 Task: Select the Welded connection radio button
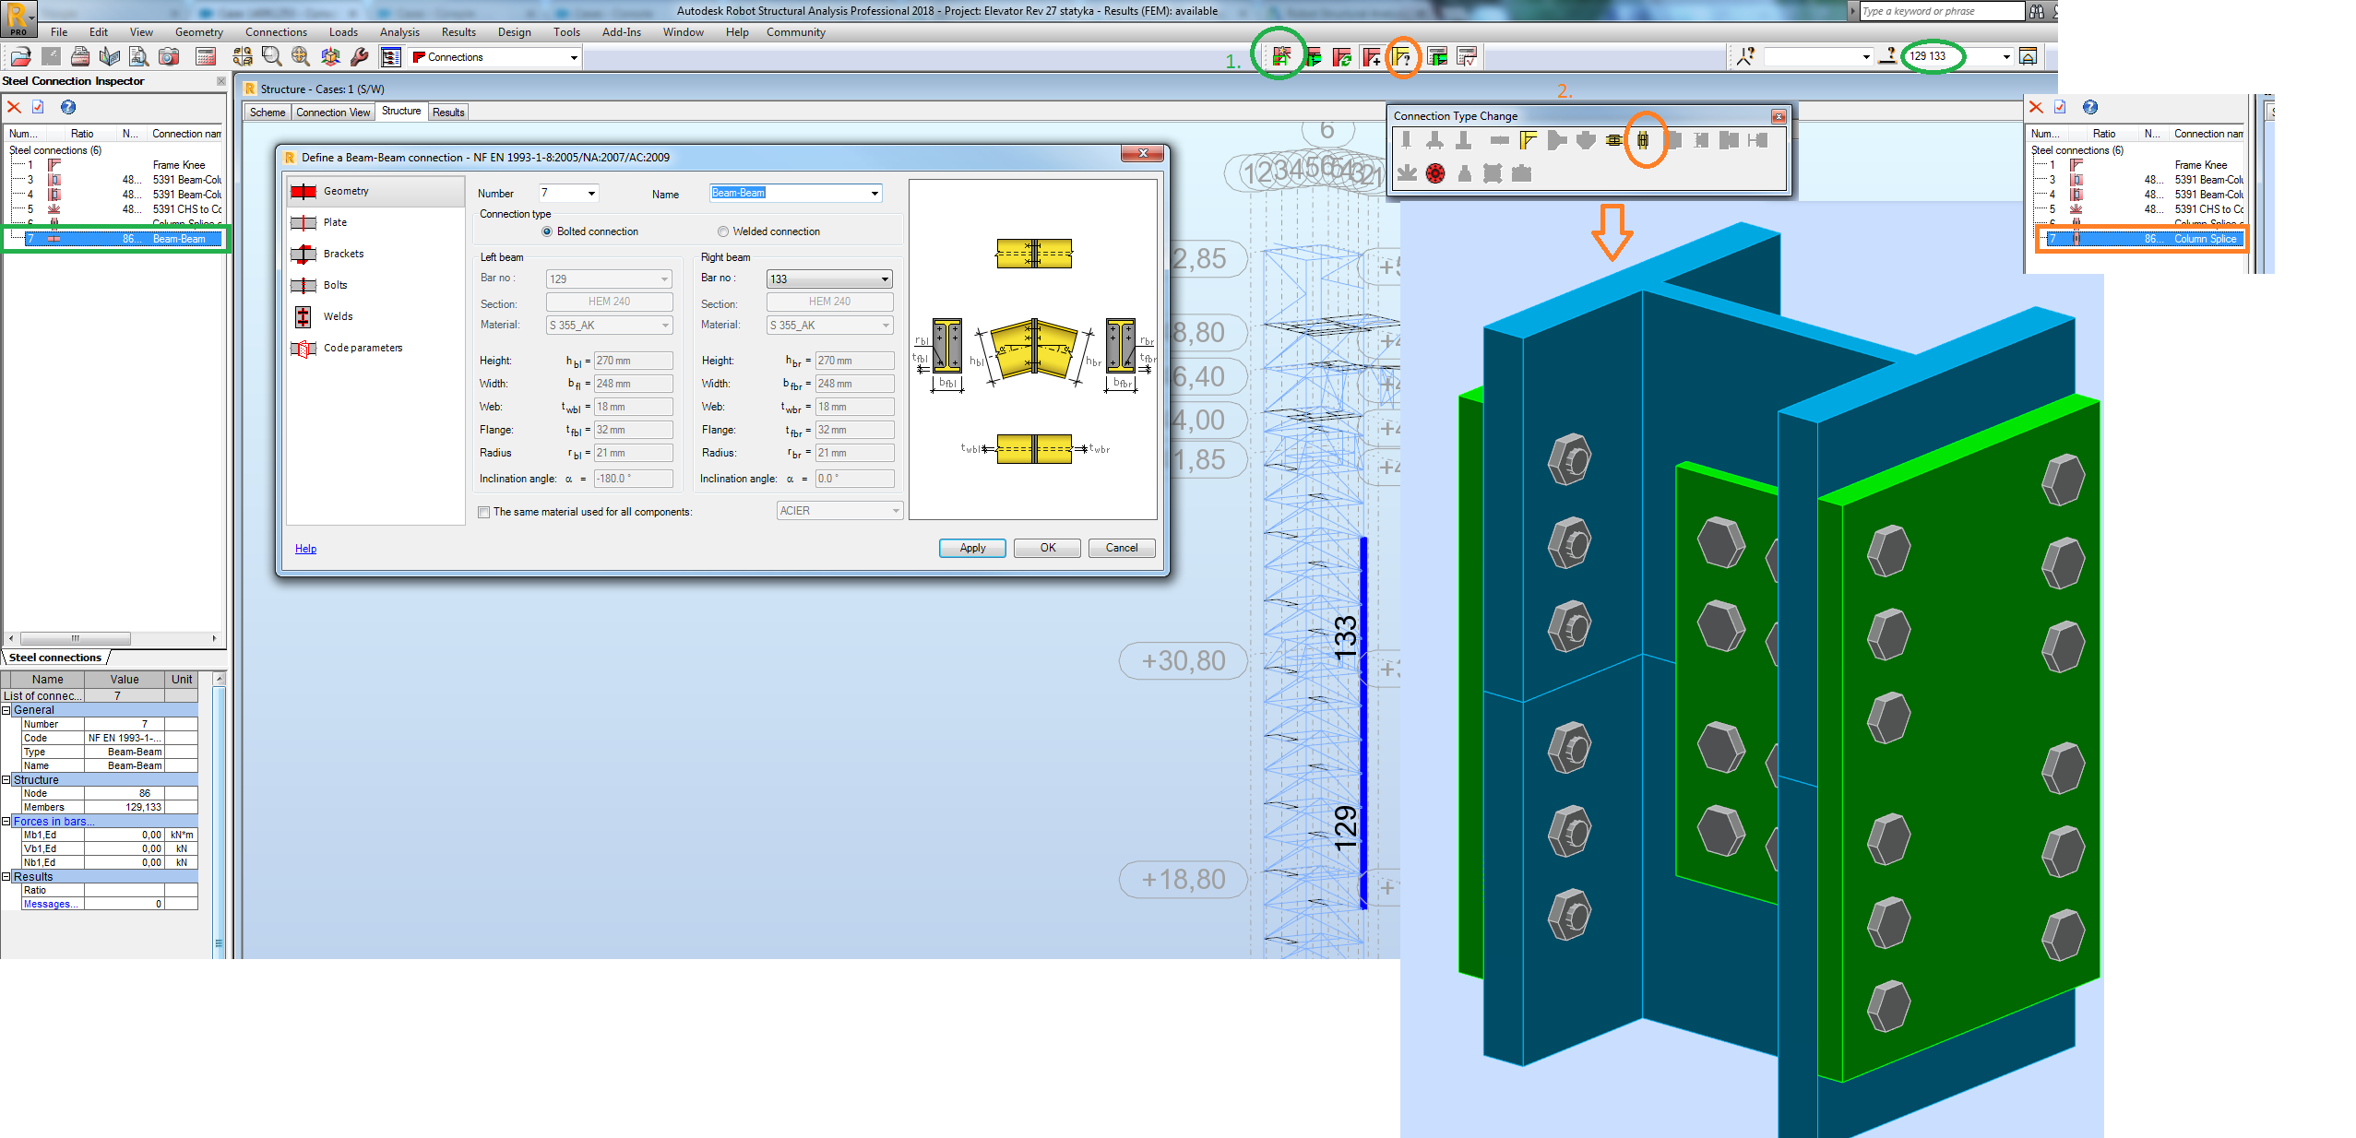coord(723,231)
